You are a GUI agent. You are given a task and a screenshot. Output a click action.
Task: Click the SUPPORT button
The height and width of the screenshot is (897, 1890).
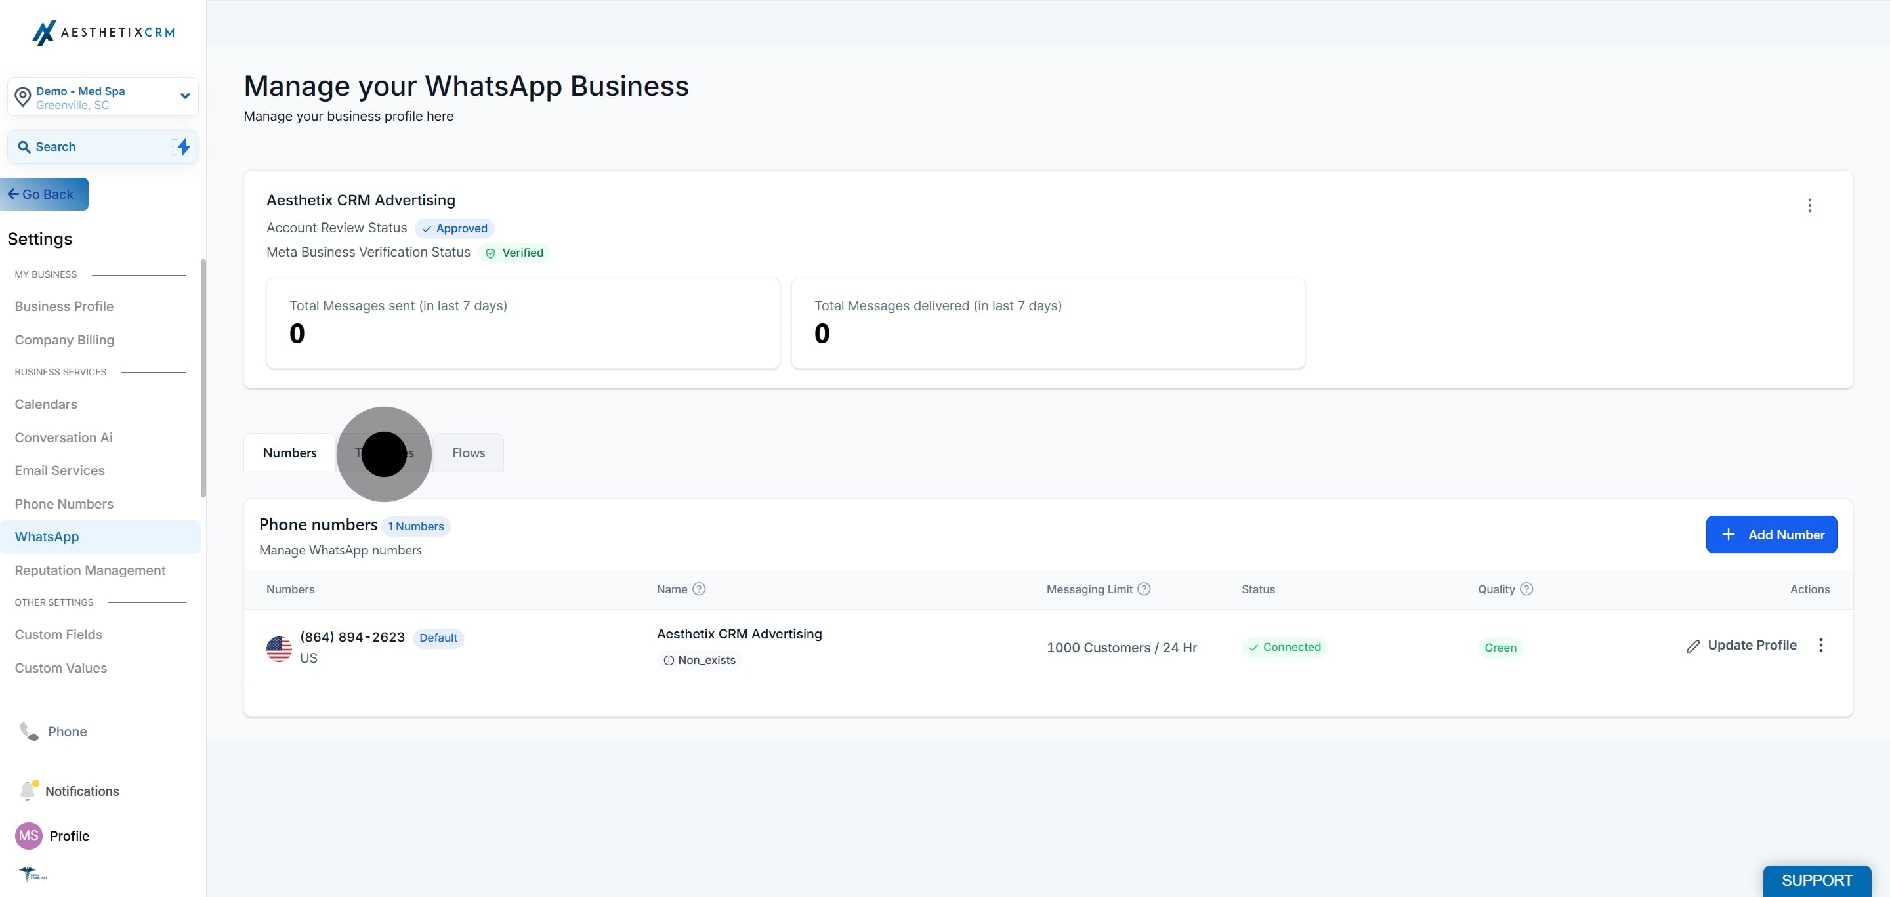[x=1816, y=880]
